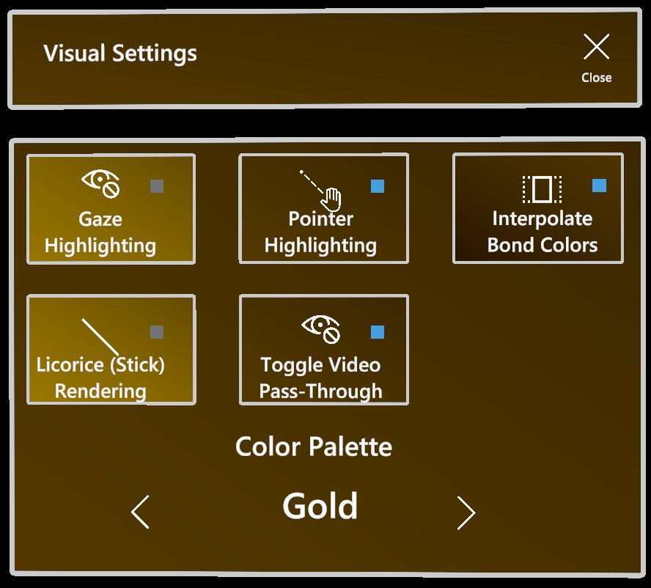
Task: Activate the crossed-out eye for gaze mode
Action: click(x=100, y=182)
